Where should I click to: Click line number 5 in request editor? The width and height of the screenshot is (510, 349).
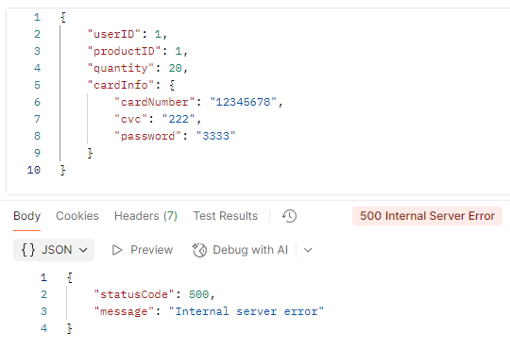tap(37, 85)
